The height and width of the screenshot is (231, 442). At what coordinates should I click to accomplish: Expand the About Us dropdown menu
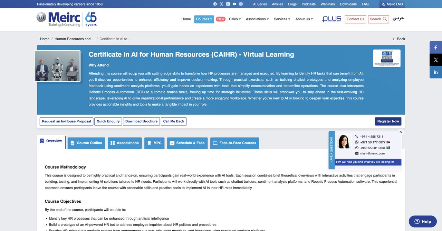[x=304, y=19]
